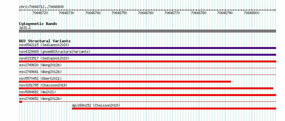Image resolution: width=285 pixels, height=121 pixels.
Task: Click the red bar under nsv3281785
Action: click(146, 88)
